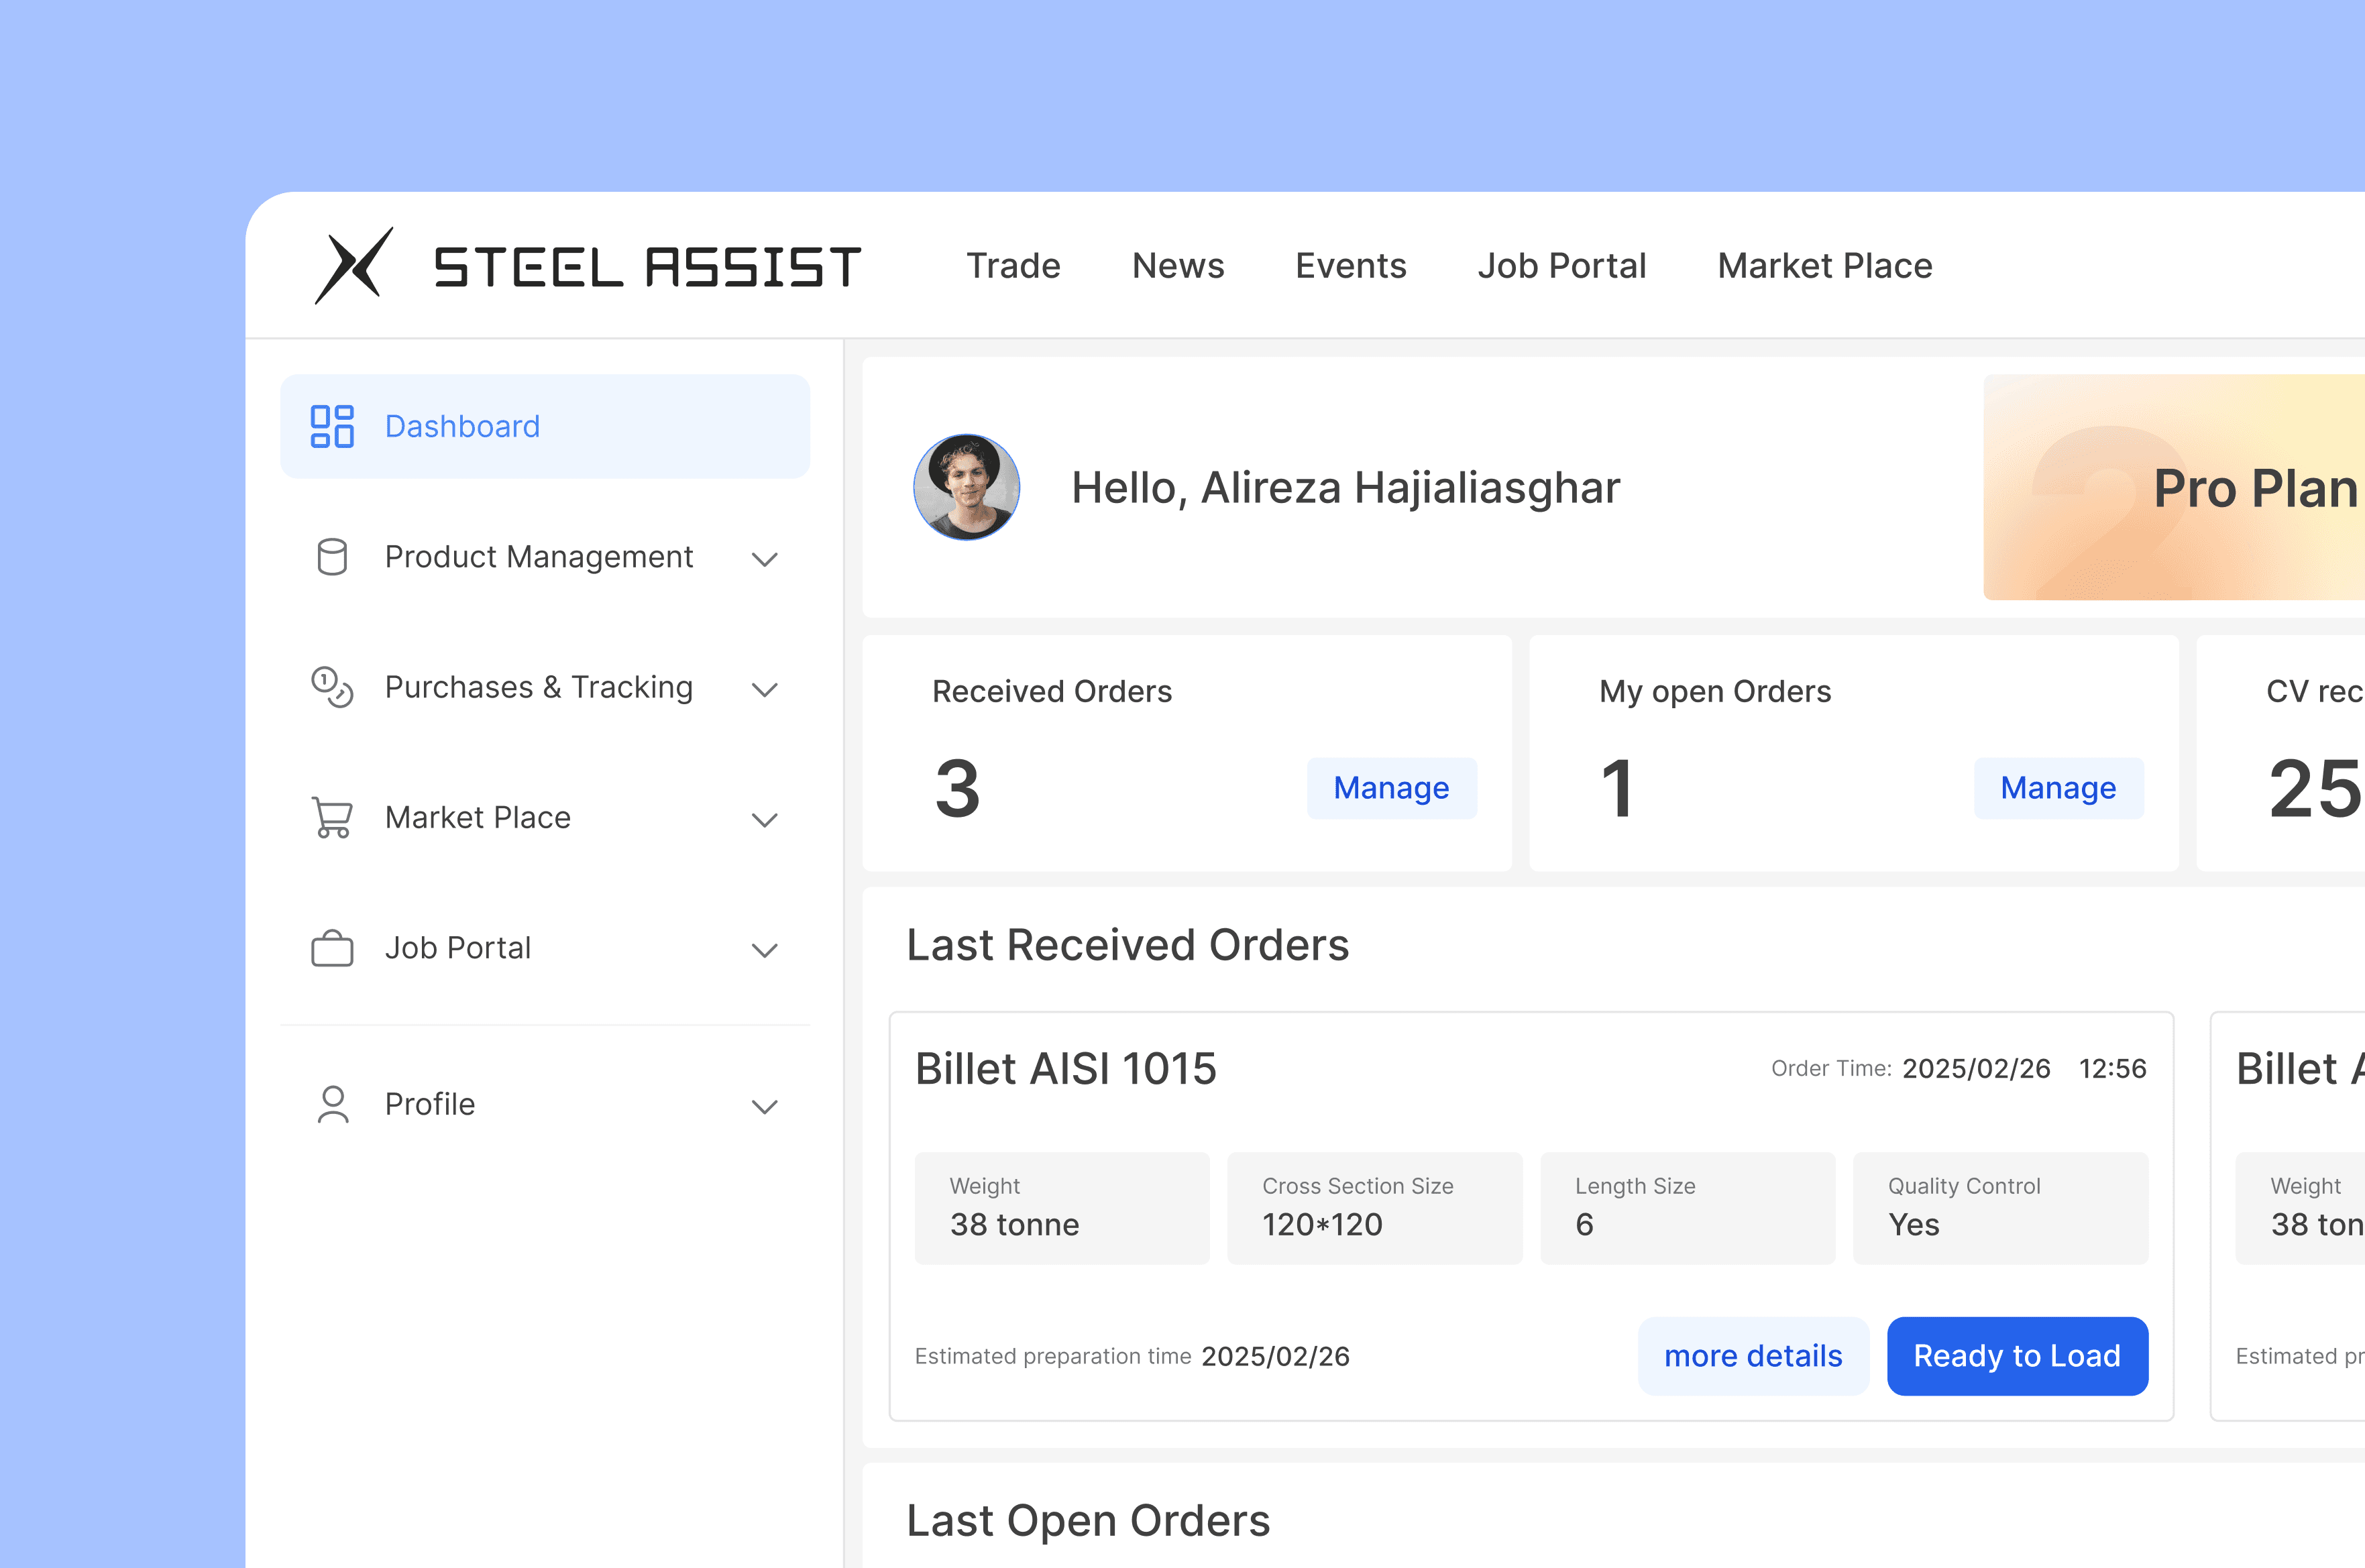Screen dimensions: 2365x1568
Task: Click Manage under My open Orders
Action: point(2058,788)
